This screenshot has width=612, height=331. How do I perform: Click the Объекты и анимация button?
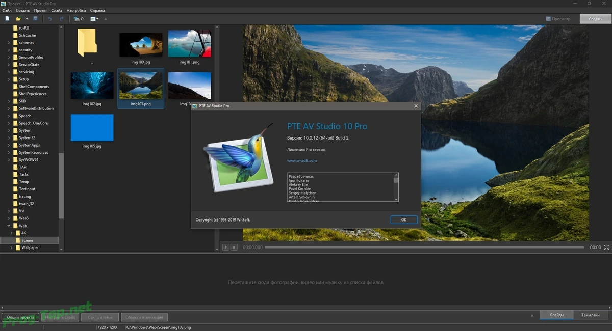tap(143, 317)
